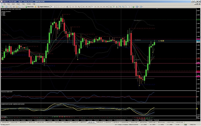Expand the New Chart dropdown arrow

pos(4,7)
